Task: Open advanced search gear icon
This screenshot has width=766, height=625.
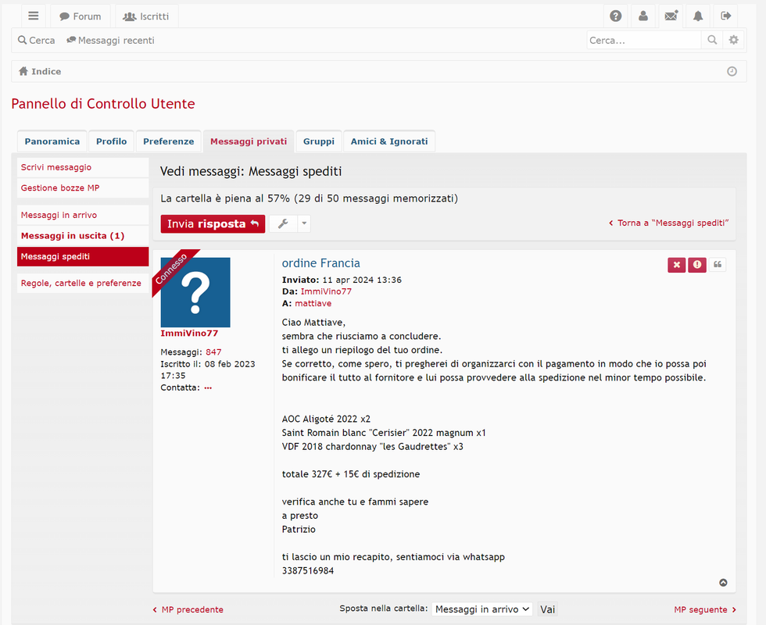Action: 733,40
